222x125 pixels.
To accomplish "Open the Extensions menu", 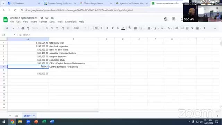I will (71, 22).
